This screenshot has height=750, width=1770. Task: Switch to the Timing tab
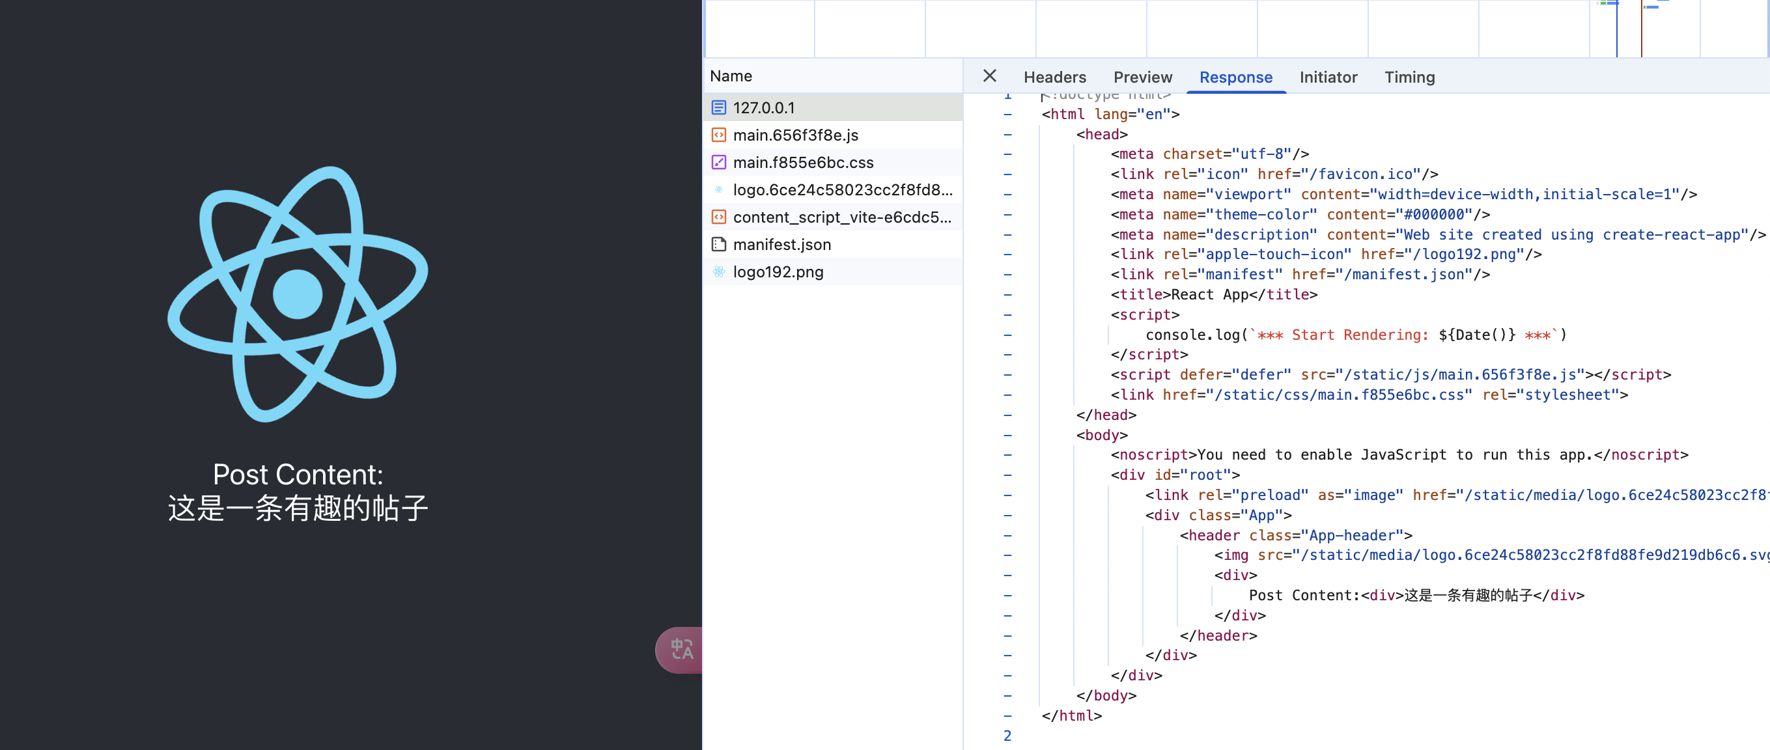[x=1409, y=77]
